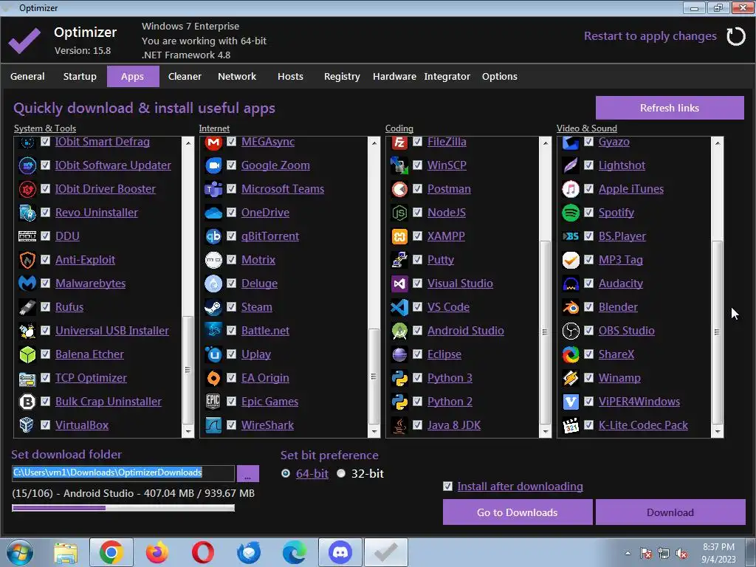The width and height of the screenshot is (756, 567).
Task: Click the Google Zoom icon
Action: click(x=213, y=165)
